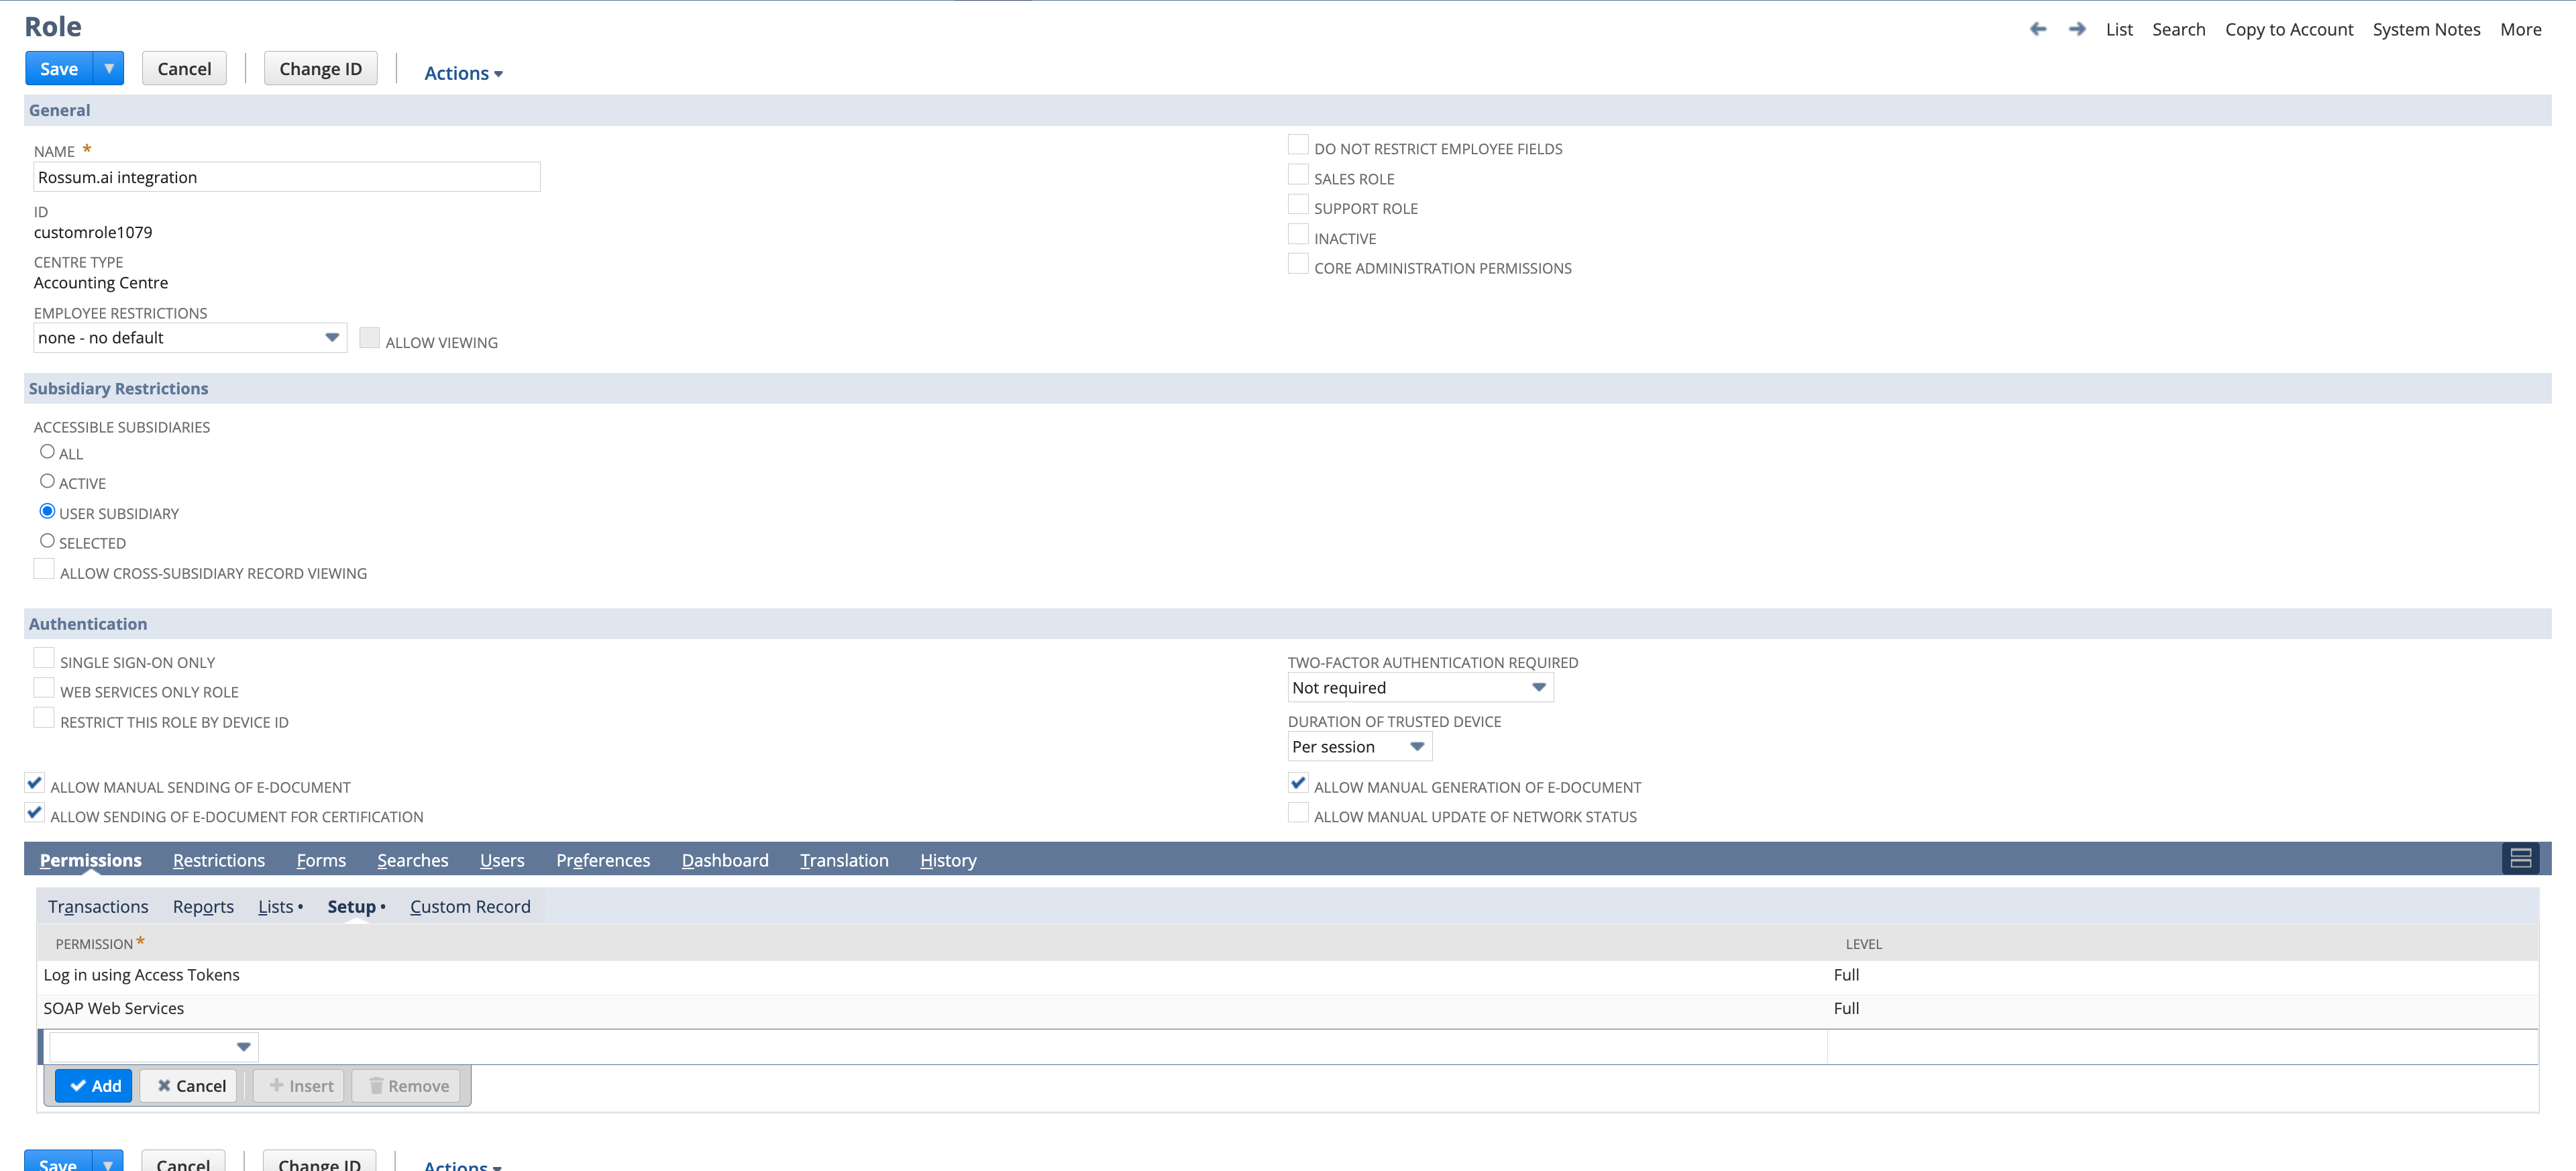2576x1171 pixels.
Task: Check Single Sign-On Only
Action: click(x=44, y=658)
